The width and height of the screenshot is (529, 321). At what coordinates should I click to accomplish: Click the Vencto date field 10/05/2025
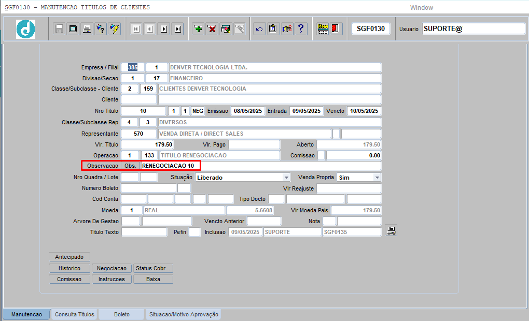(364, 111)
